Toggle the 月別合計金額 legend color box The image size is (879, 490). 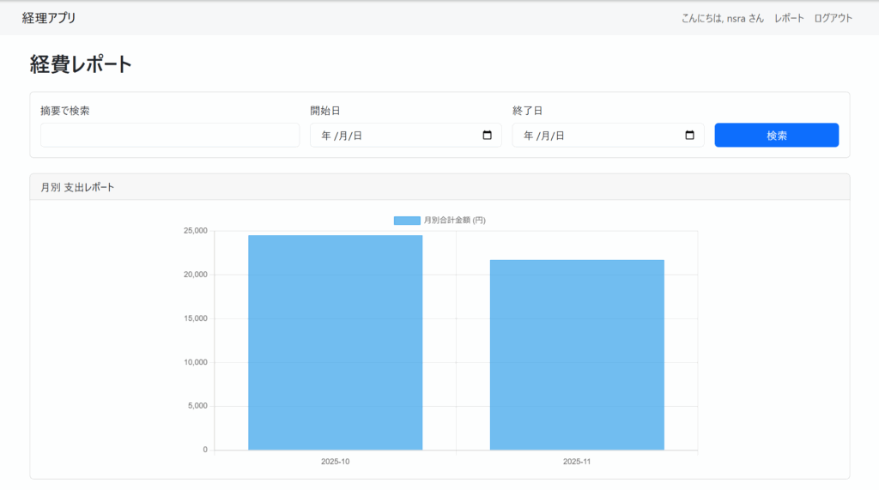click(x=407, y=221)
